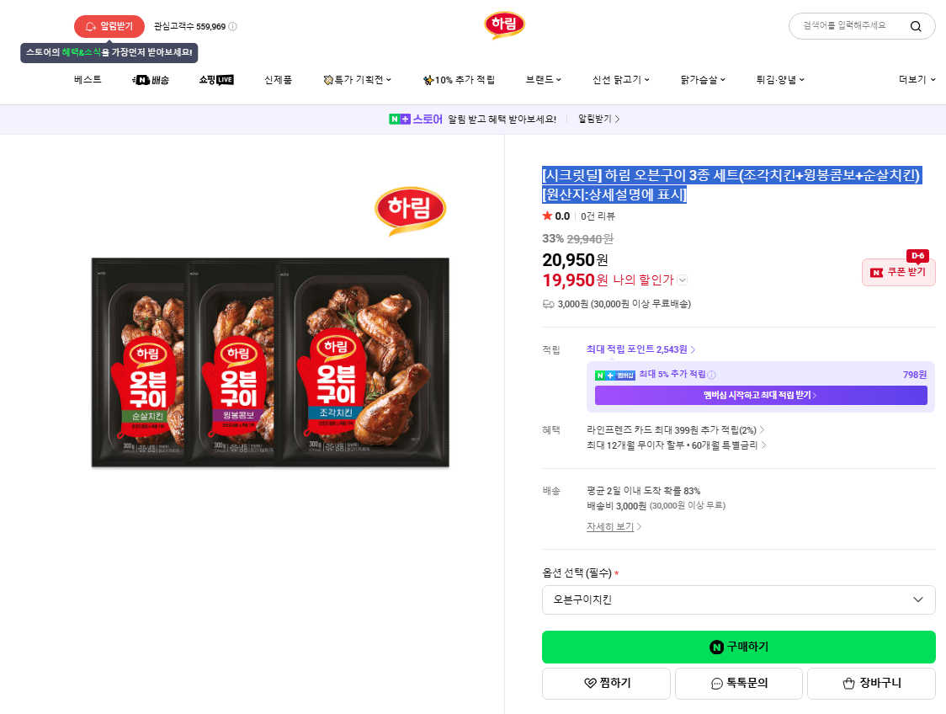
Task: Click the N+ 멤버십 badge
Action: pyautogui.click(x=614, y=376)
